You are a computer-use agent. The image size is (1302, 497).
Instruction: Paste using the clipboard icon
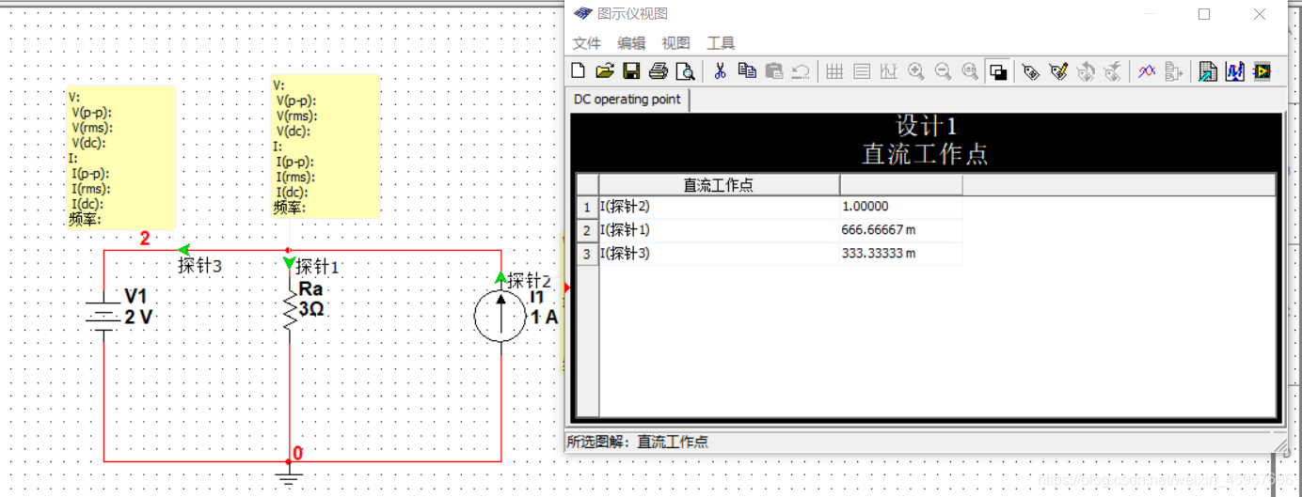[x=774, y=71]
